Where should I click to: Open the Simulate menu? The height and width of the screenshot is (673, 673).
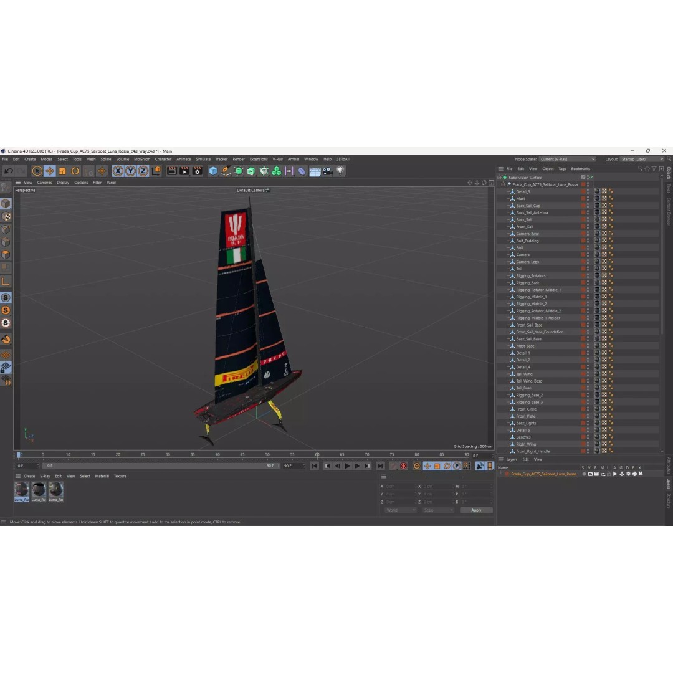click(x=203, y=159)
